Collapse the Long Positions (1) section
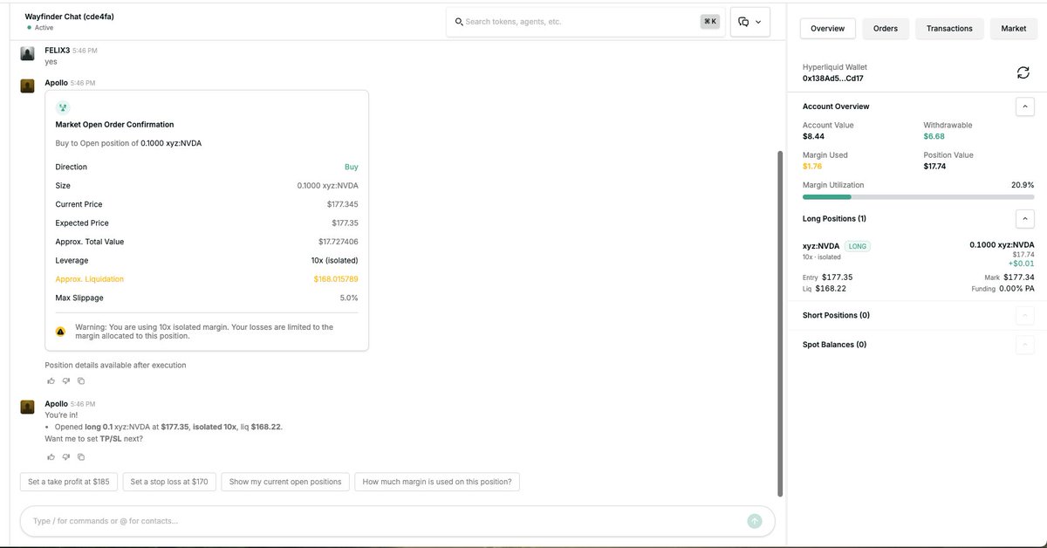Image resolution: width=1047 pixels, height=548 pixels. point(1025,219)
